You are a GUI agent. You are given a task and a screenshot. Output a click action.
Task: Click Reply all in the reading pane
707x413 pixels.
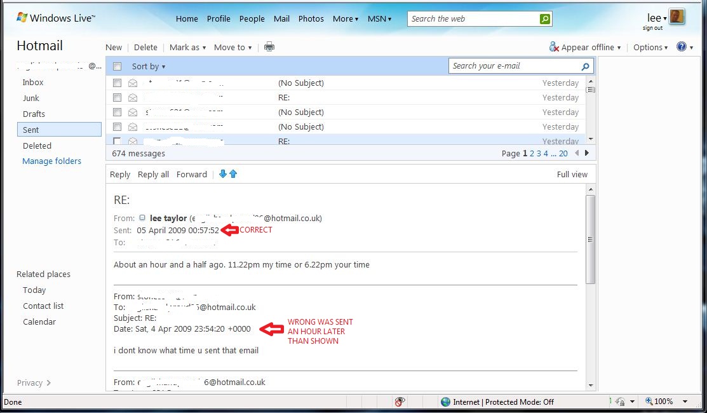pyautogui.click(x=153, y=174)
